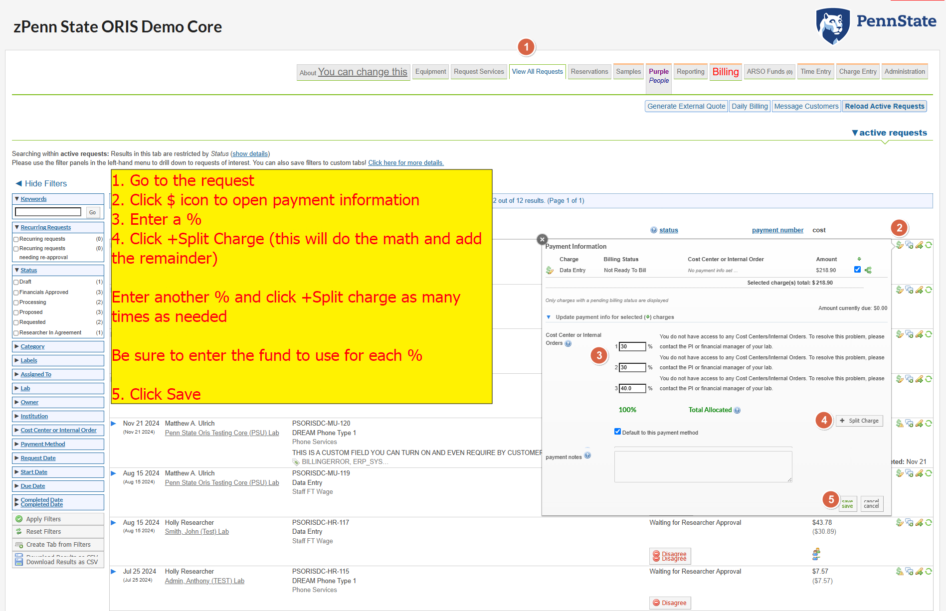Refresh the PSORISDC-HR-115 request row
This screenshot has height=611, width=946.
tap(929, 572)
